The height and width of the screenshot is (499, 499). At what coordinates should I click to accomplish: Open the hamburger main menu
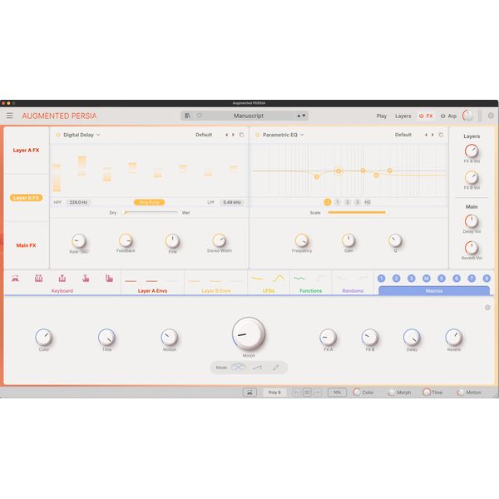click(x=10, y=116)
